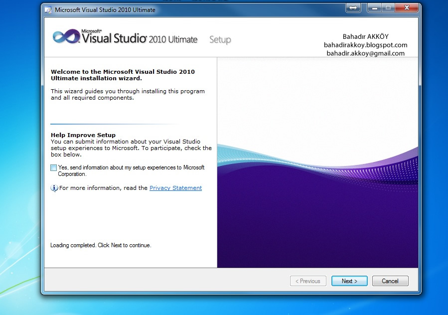Click the bahadir.akkoy@gmail.com email text
Image resolution: width=448 pixels, height=315 pixels.
pyautogui.click(x=366, y=53)
